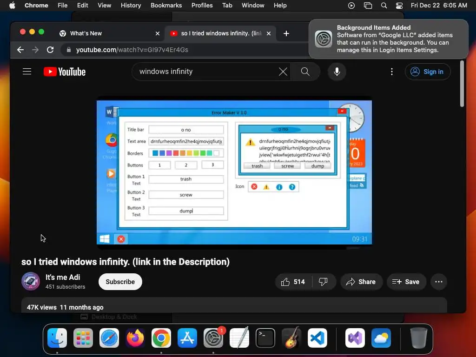Close the What's New tab
Image resolution: width=476 pixels, height=357 pixels.
tap(158, 33)
